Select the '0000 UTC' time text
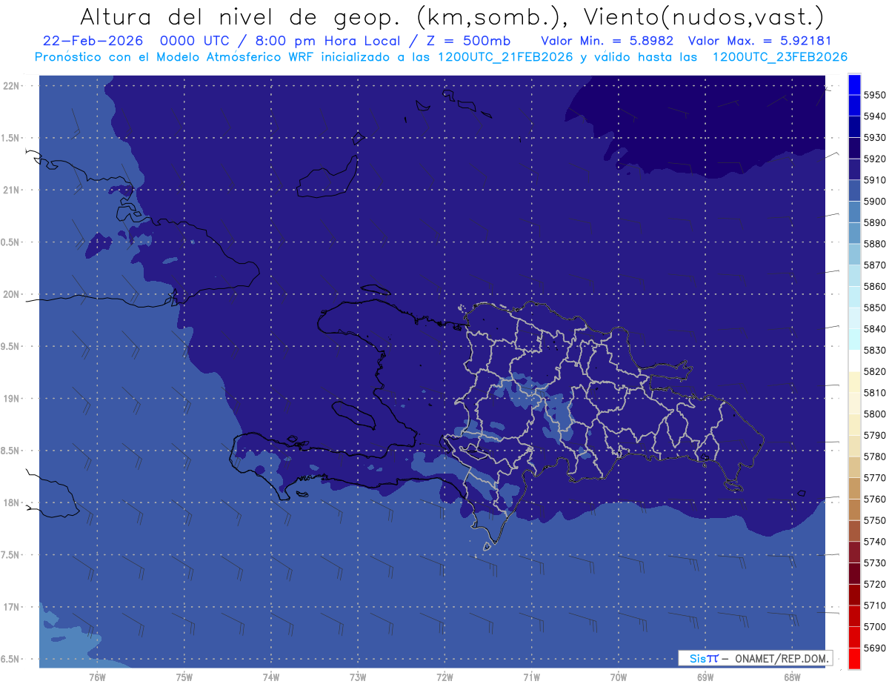This screenshot has height=687, width=889. click(196, 42)
